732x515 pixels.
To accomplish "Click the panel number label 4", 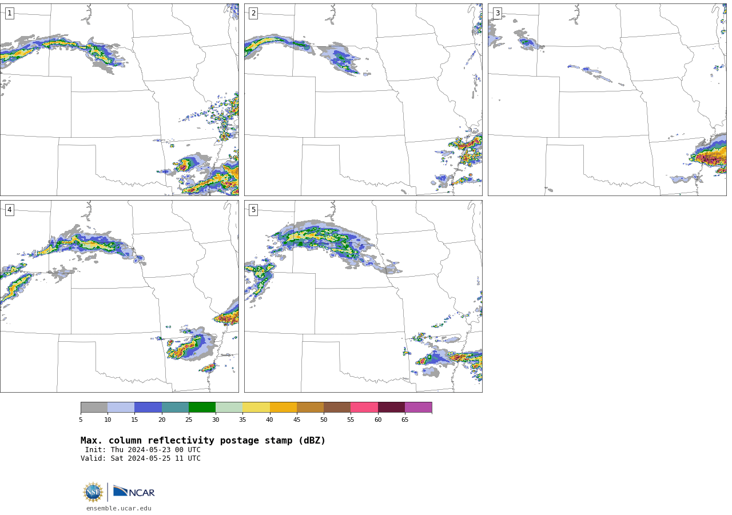I will point(9,210).
